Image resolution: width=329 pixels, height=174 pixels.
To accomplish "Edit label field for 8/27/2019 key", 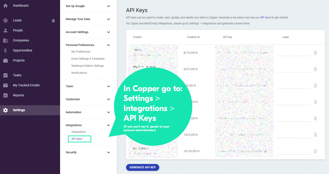I will pos(293,69).
